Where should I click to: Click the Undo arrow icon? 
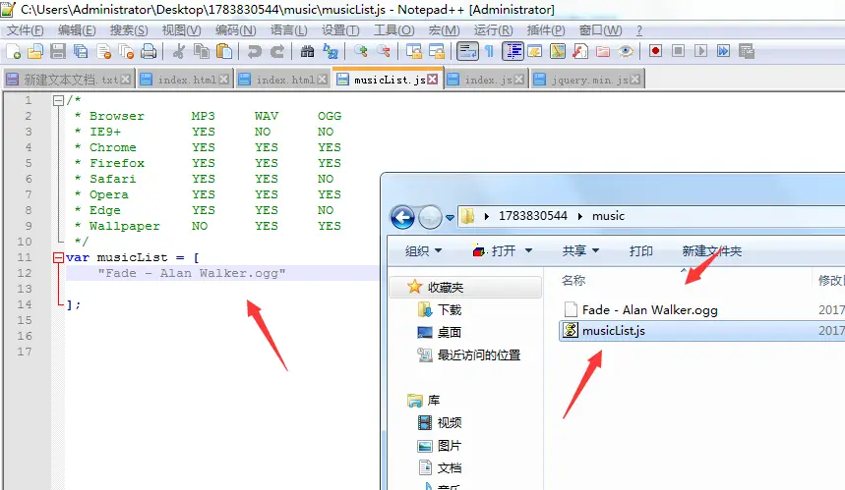[x=255, y=51]
